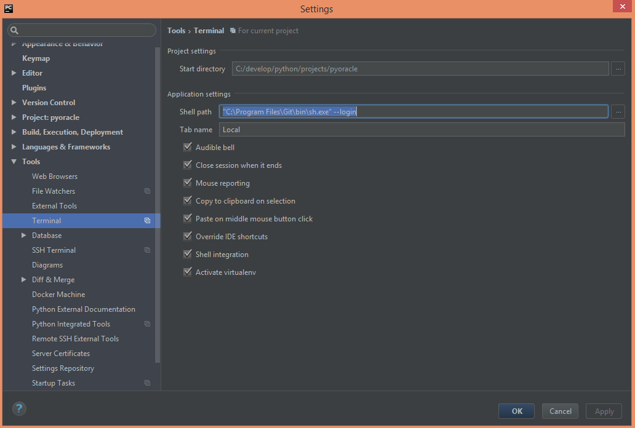Click the PyCharm logo in the title bar
635x428 pixels.
point(8,9)
